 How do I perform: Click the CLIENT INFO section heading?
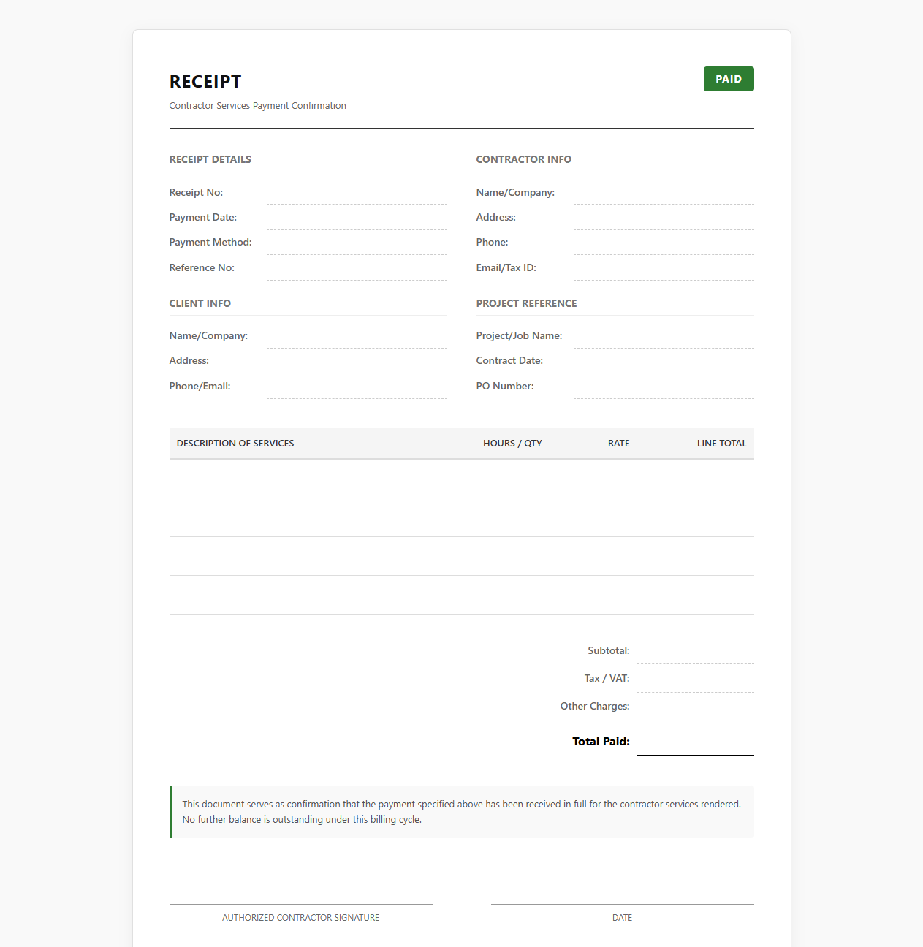200,303
